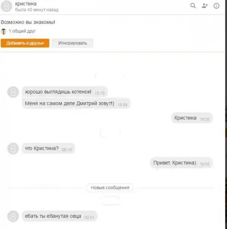Click sender avatar beside 'что Кристина?'
Viewport: 227px width, 229px height.
coord(13,148)
